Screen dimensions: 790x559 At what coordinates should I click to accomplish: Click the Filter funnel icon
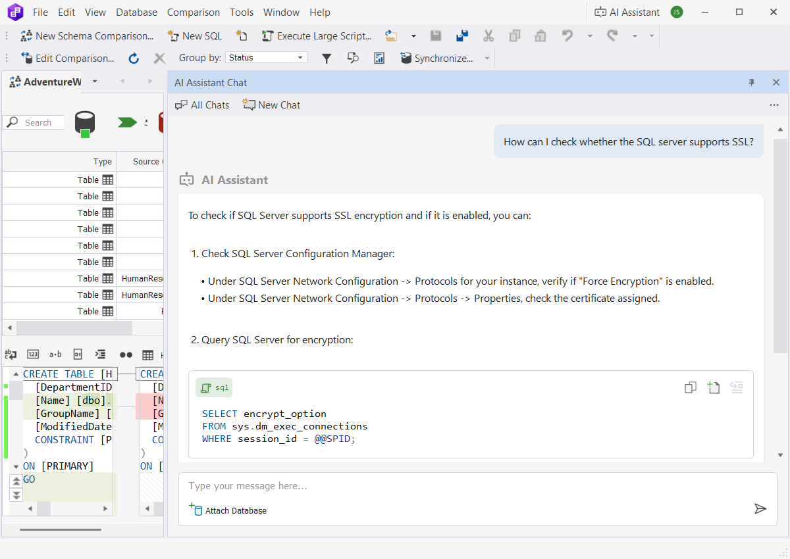[327, 59]
